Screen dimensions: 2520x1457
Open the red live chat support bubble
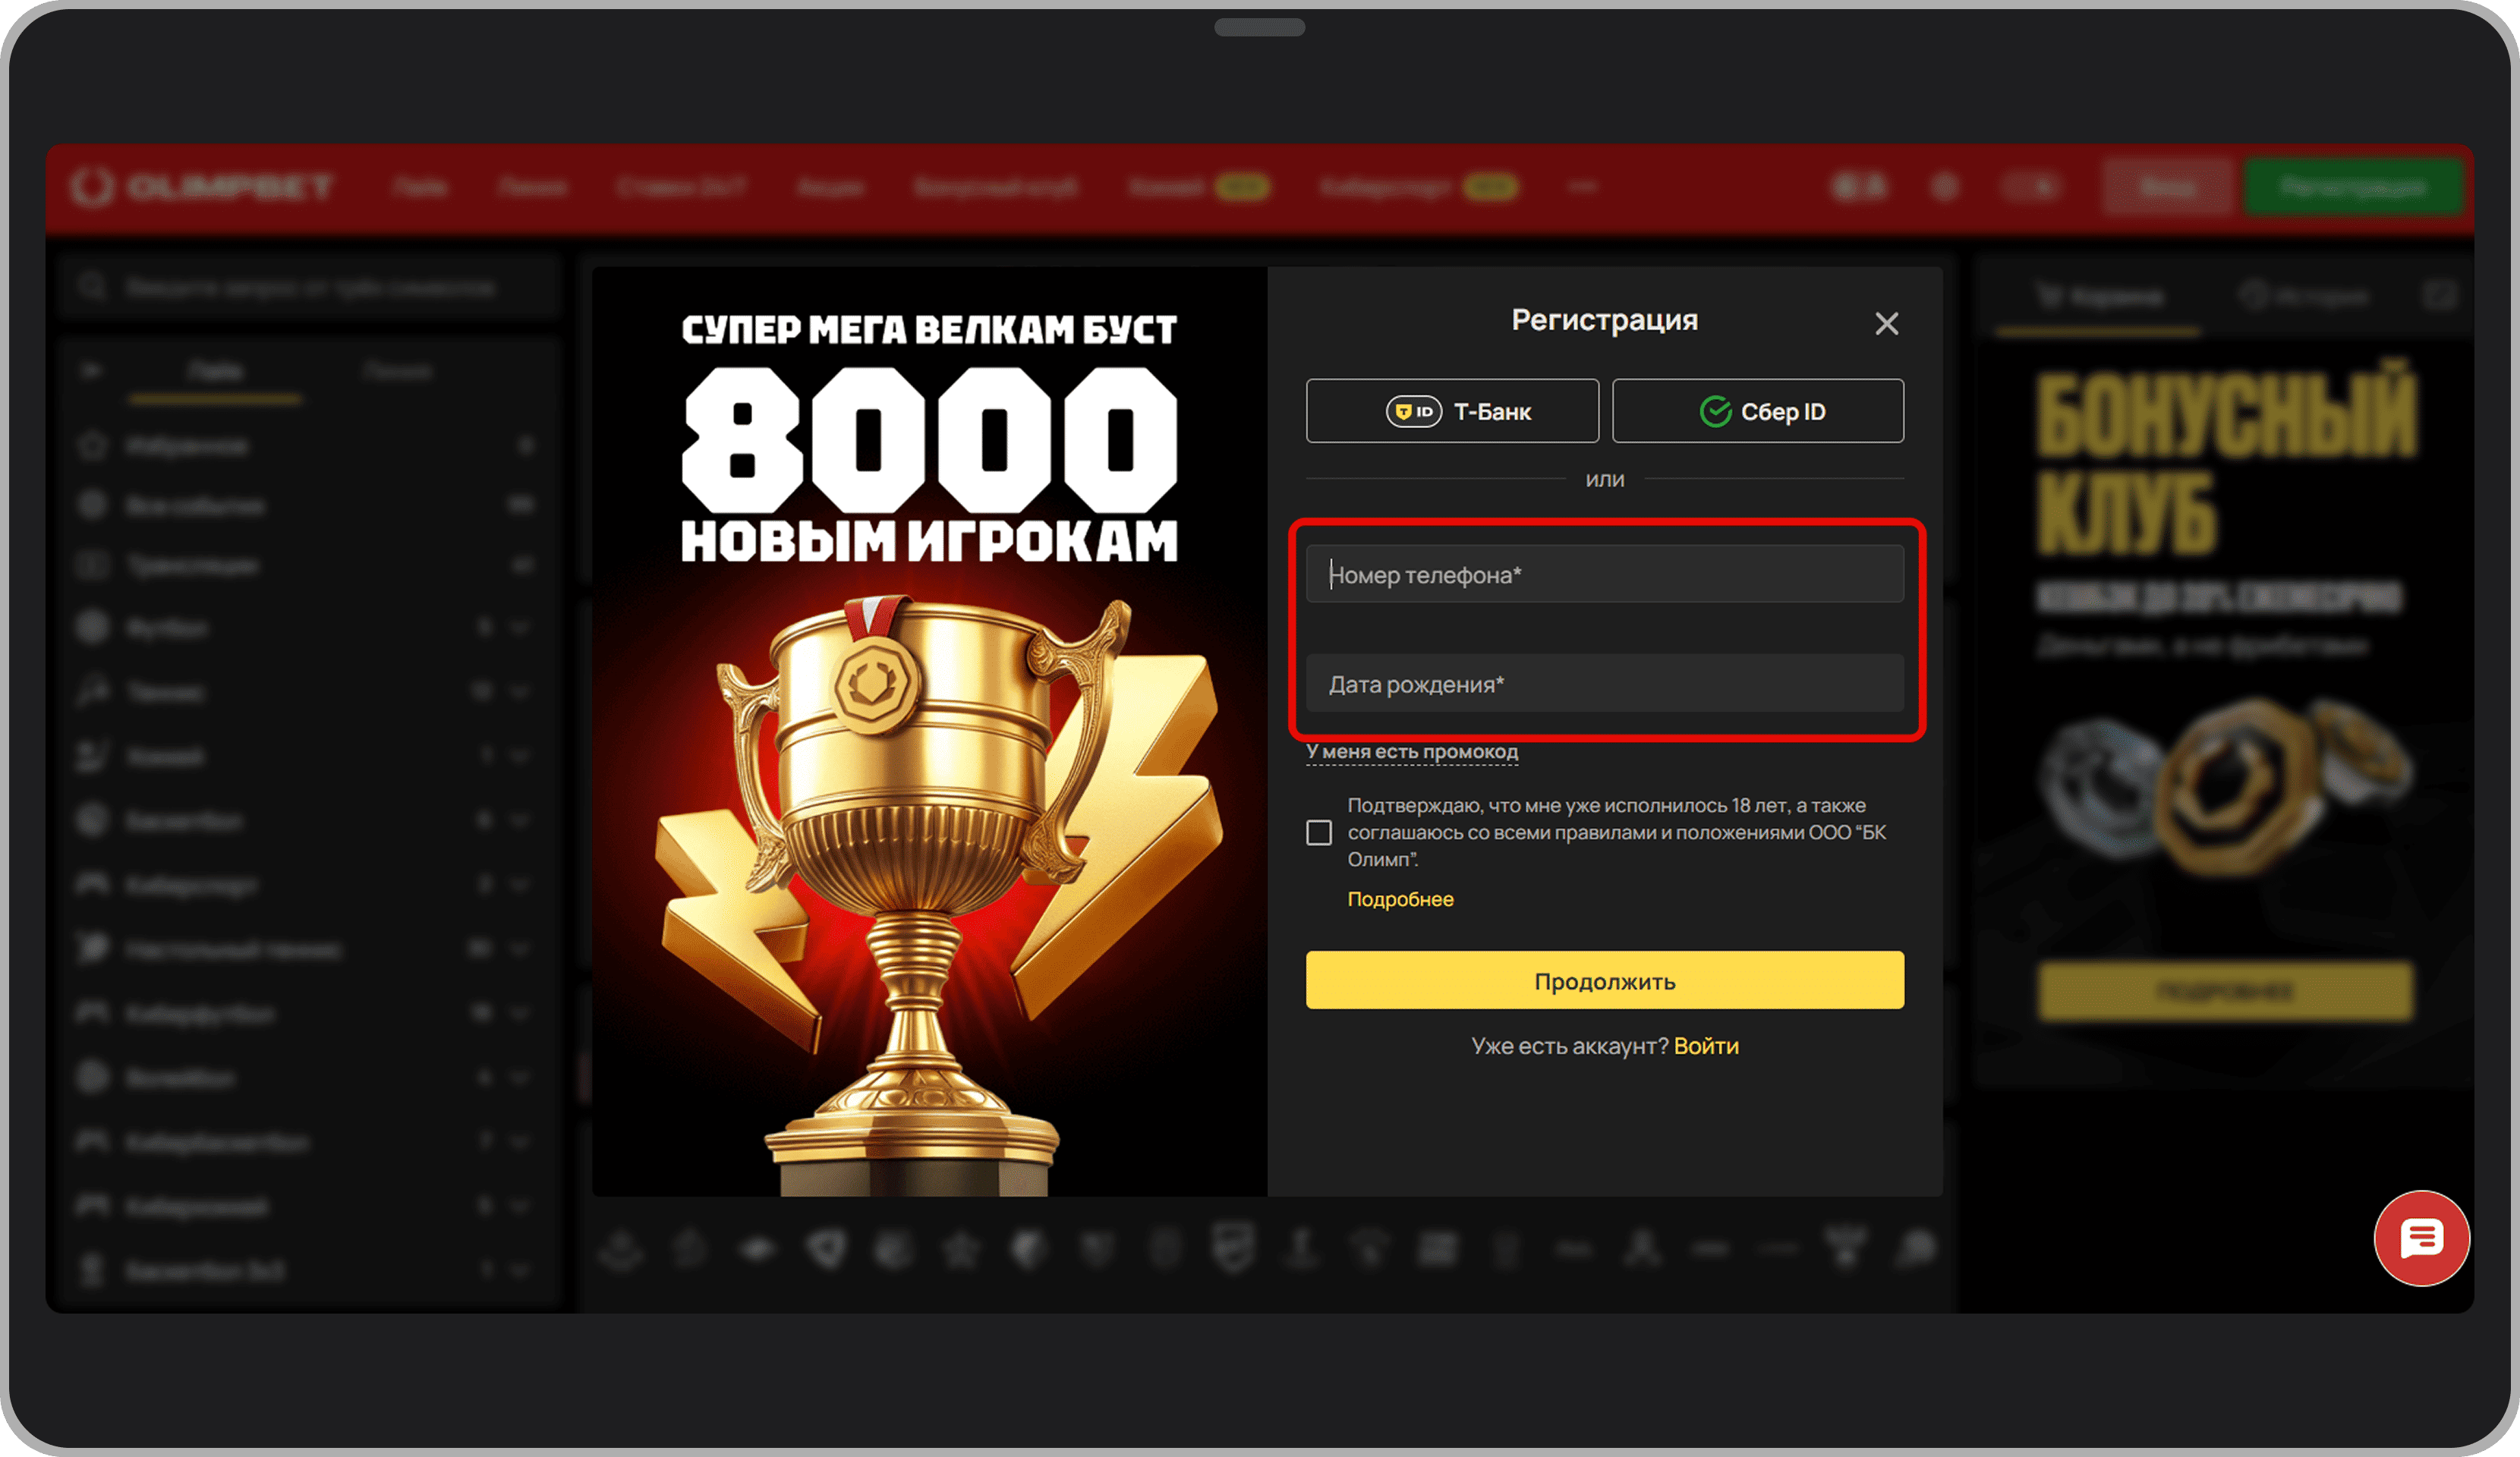[2421, 1238]
